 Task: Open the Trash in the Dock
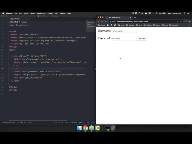coord(113,128)
